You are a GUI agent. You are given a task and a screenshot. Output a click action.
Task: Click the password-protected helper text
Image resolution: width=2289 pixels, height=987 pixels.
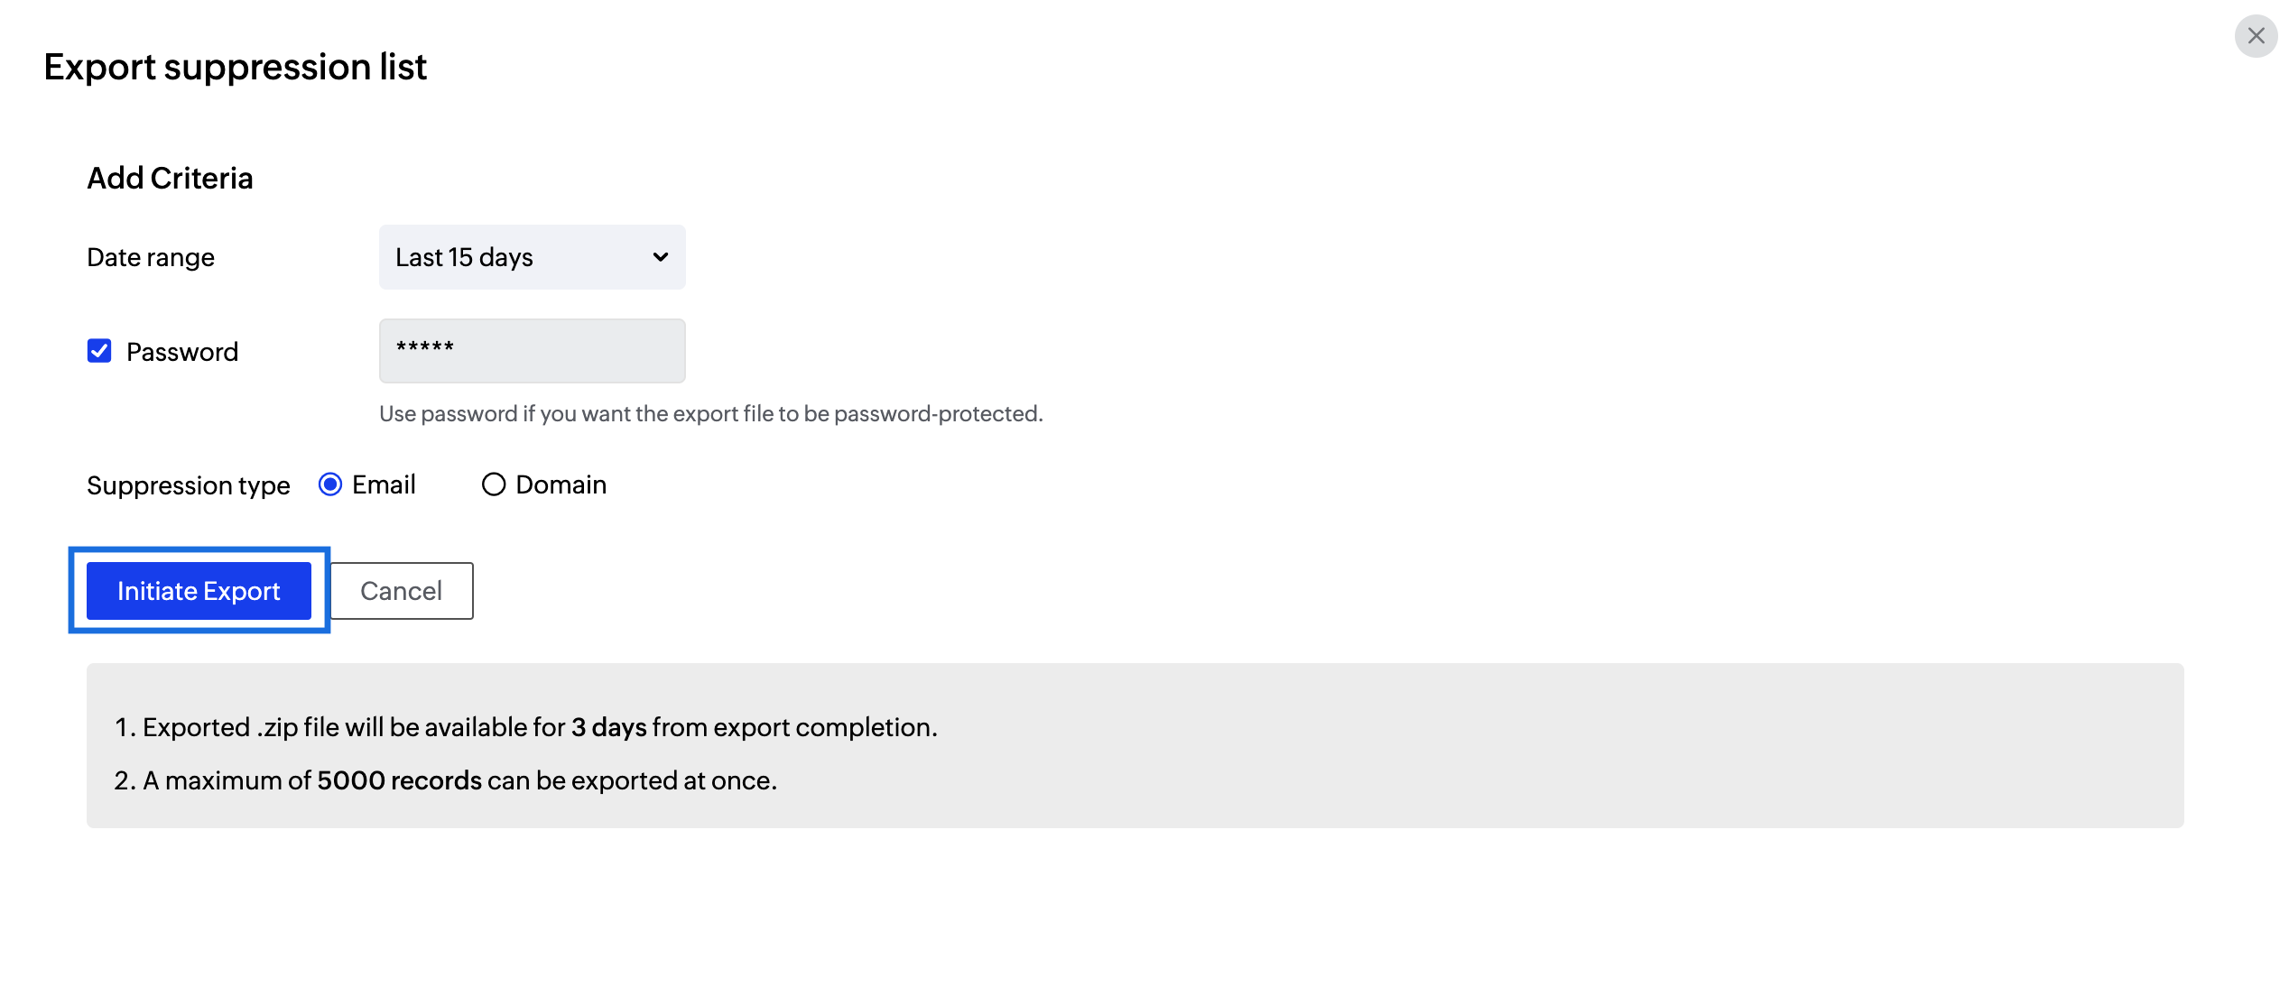pos(710,414)
